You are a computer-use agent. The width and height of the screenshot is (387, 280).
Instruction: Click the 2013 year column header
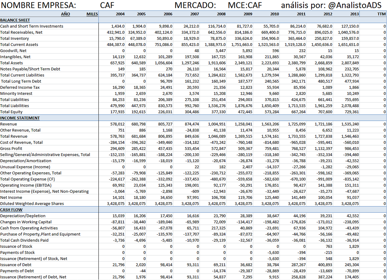[x=354, y=14]
